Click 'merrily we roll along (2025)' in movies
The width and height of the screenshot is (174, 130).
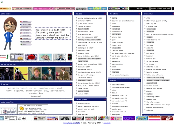pos(90,40)
